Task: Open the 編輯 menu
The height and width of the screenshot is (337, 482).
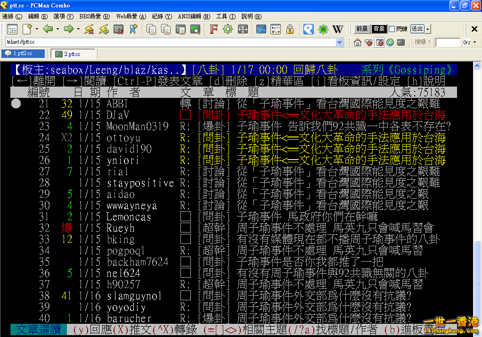Action: coord(38,16)
